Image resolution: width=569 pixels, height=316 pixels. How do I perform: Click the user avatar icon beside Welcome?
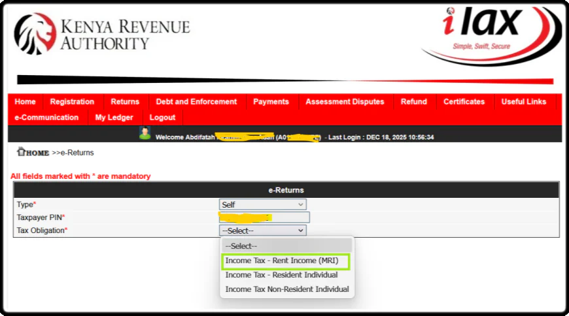(145, 133)
